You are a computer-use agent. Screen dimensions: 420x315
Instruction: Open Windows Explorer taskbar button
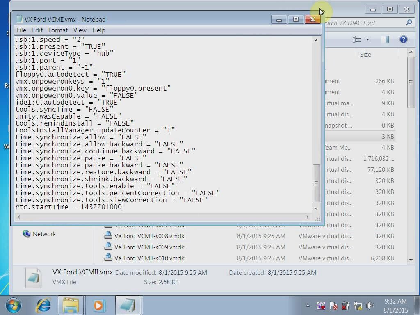pos(71,305)
